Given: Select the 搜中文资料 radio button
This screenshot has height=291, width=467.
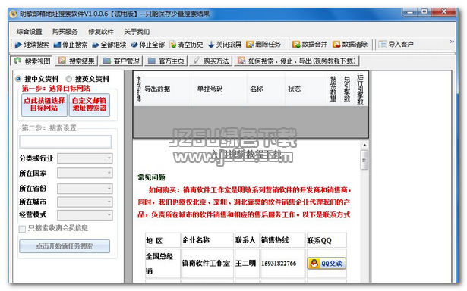Looking at the screenshot, I should [18, 79].
